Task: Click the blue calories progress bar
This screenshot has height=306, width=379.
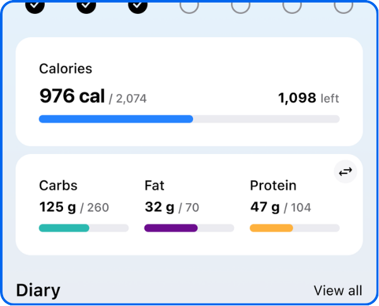Action: click(x=189, y=119)
